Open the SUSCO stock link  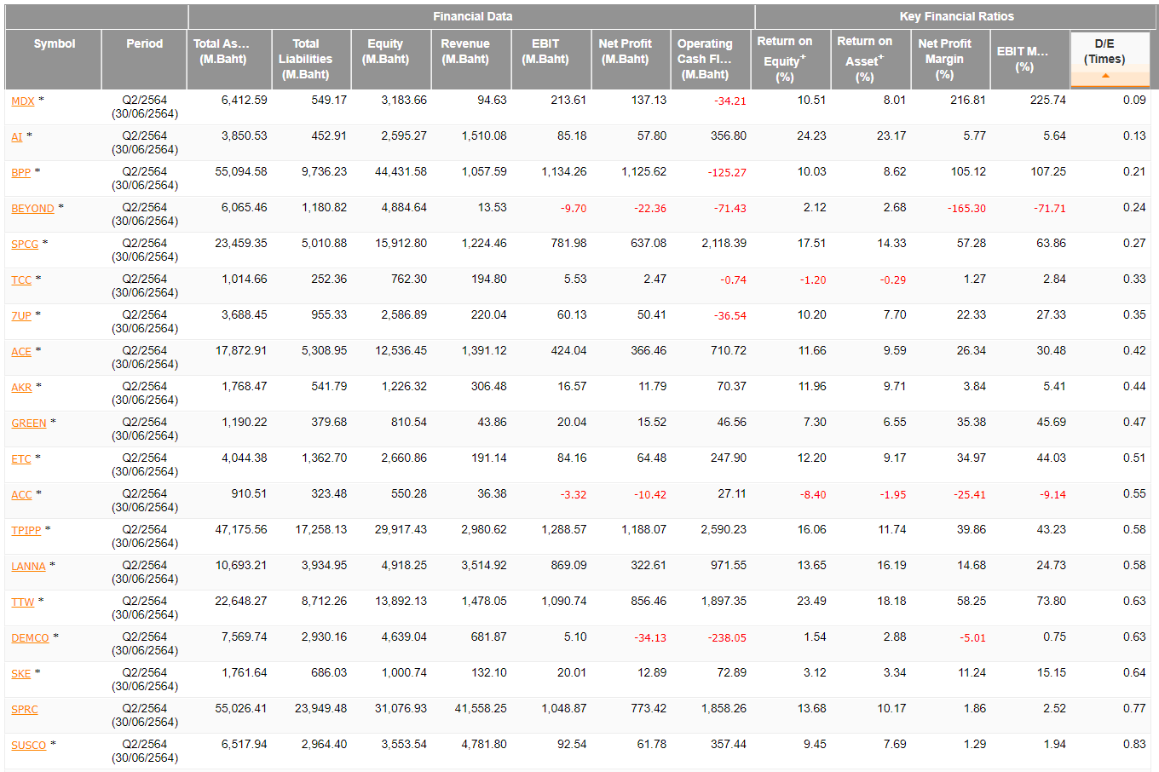[x=28, y=746]
